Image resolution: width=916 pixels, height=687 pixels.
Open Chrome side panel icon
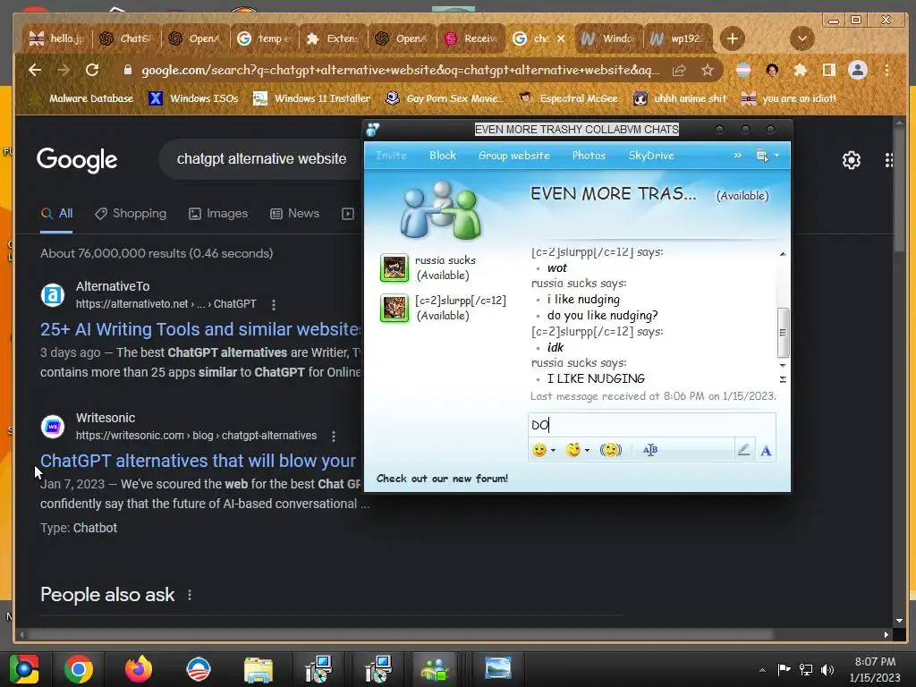(x=828, y=70)
